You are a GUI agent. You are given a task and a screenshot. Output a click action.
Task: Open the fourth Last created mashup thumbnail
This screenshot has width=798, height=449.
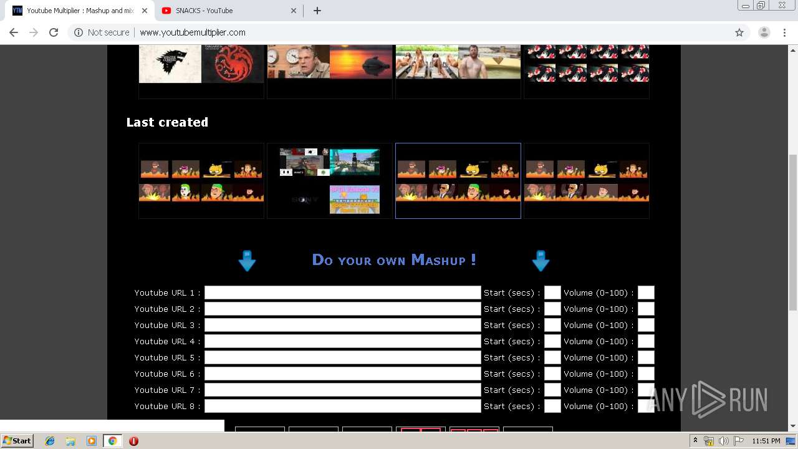(x=587, y=181)
